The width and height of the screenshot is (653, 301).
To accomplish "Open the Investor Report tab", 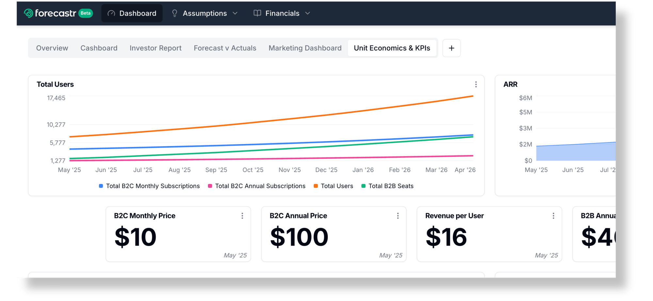I will point(155,48).
